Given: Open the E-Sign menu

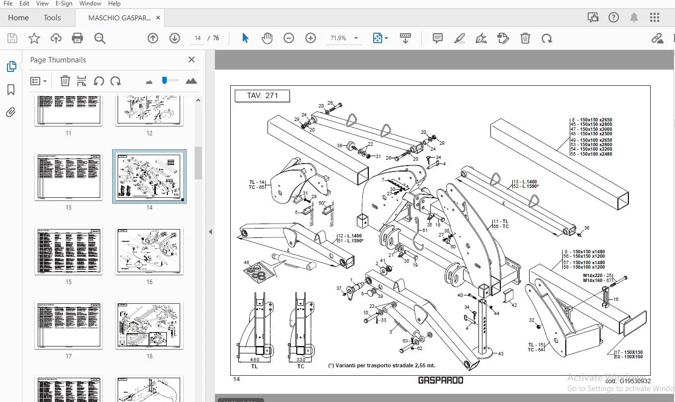Looking at the screenshot, I should pos(65,3).
